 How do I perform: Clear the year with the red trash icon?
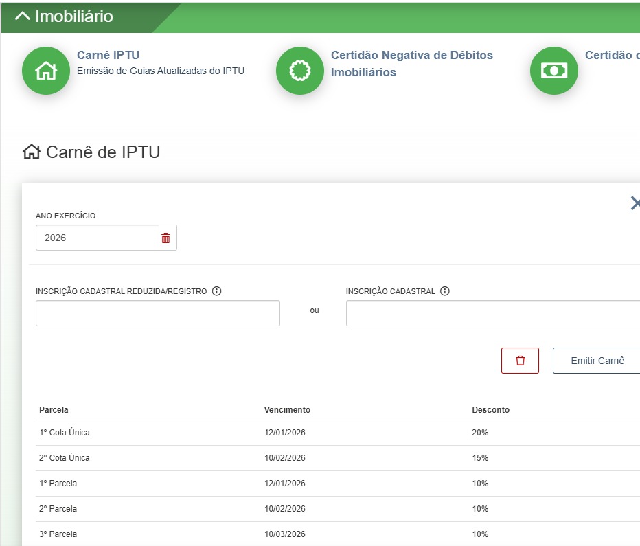coord(165,238)
